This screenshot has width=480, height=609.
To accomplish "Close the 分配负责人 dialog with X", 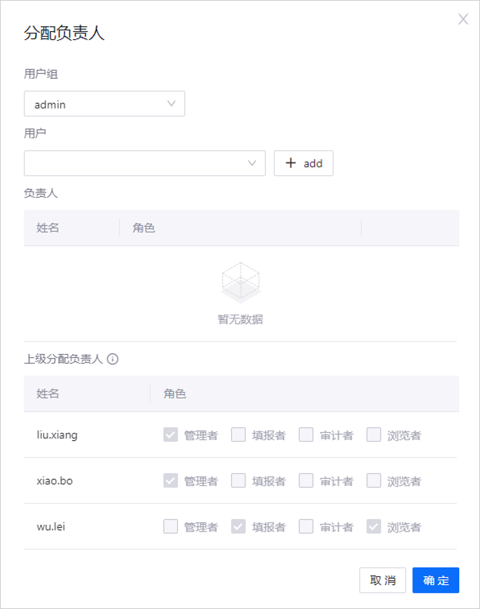I will coord(463,19).
